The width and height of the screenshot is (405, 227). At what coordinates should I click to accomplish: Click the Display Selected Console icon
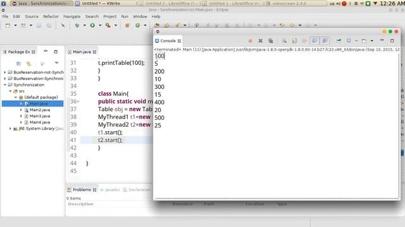[x=349, y=41]
